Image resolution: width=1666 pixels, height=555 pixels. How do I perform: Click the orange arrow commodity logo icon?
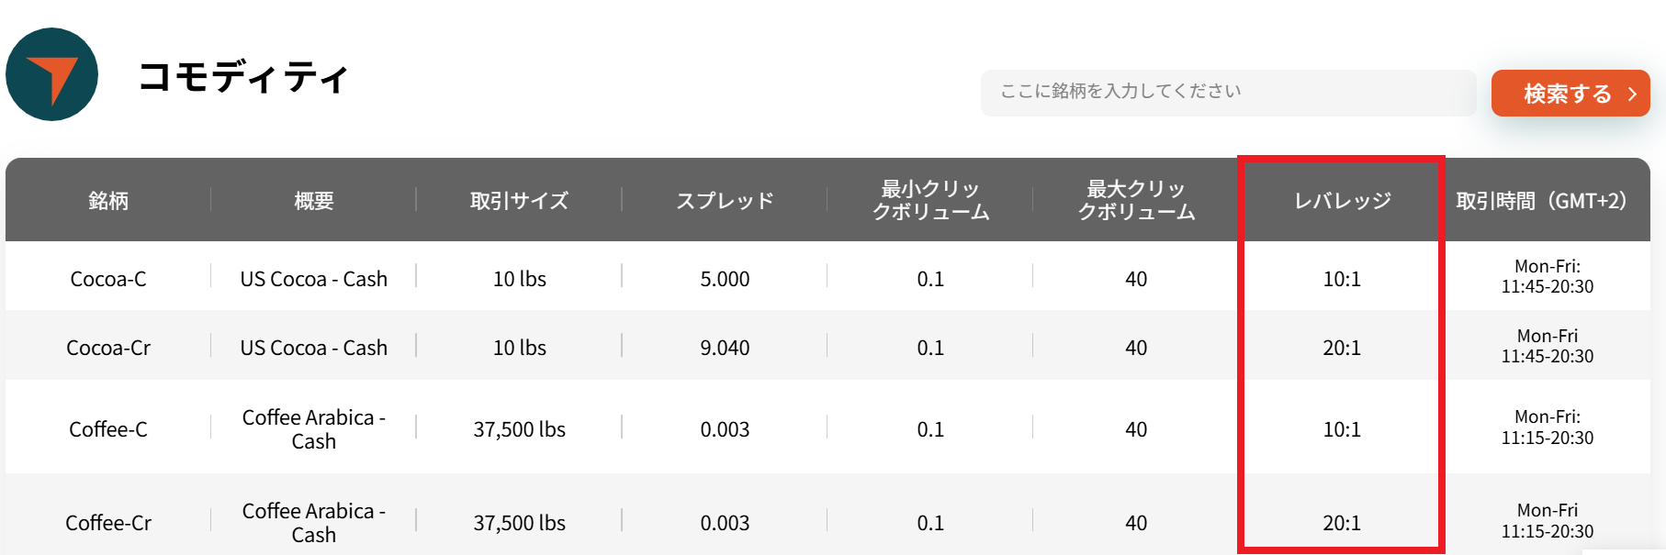[52, 75]
